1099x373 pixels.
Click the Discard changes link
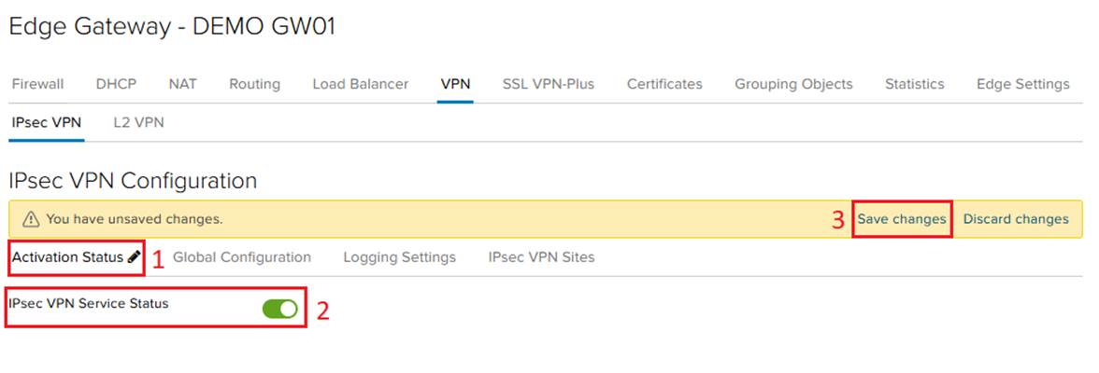tap(1016, 219)
